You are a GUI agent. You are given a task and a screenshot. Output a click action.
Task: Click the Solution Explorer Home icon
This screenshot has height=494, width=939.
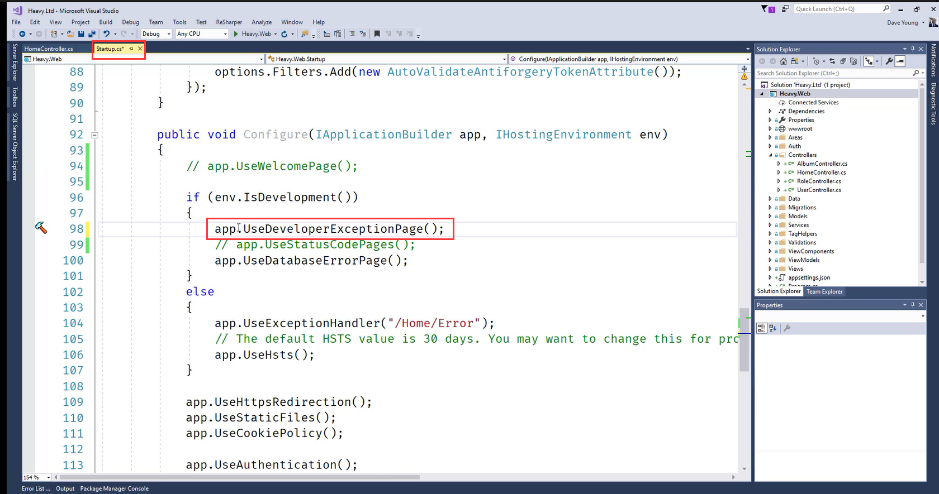(784, 61)
